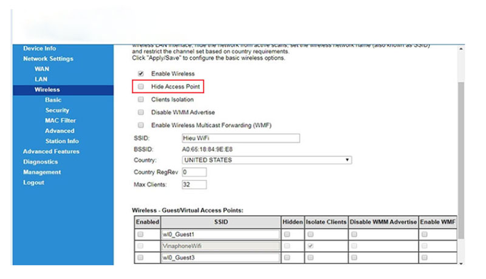486x279 pixels.
Task: Click the scrollbar down arrow
Action: tap(461, 263)
